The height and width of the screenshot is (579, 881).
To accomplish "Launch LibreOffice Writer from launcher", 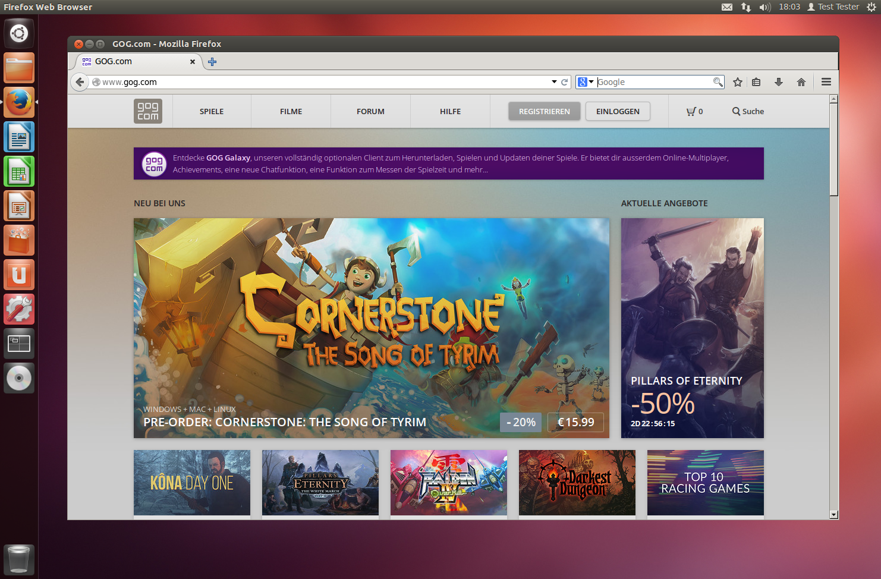I will [19, 137].
